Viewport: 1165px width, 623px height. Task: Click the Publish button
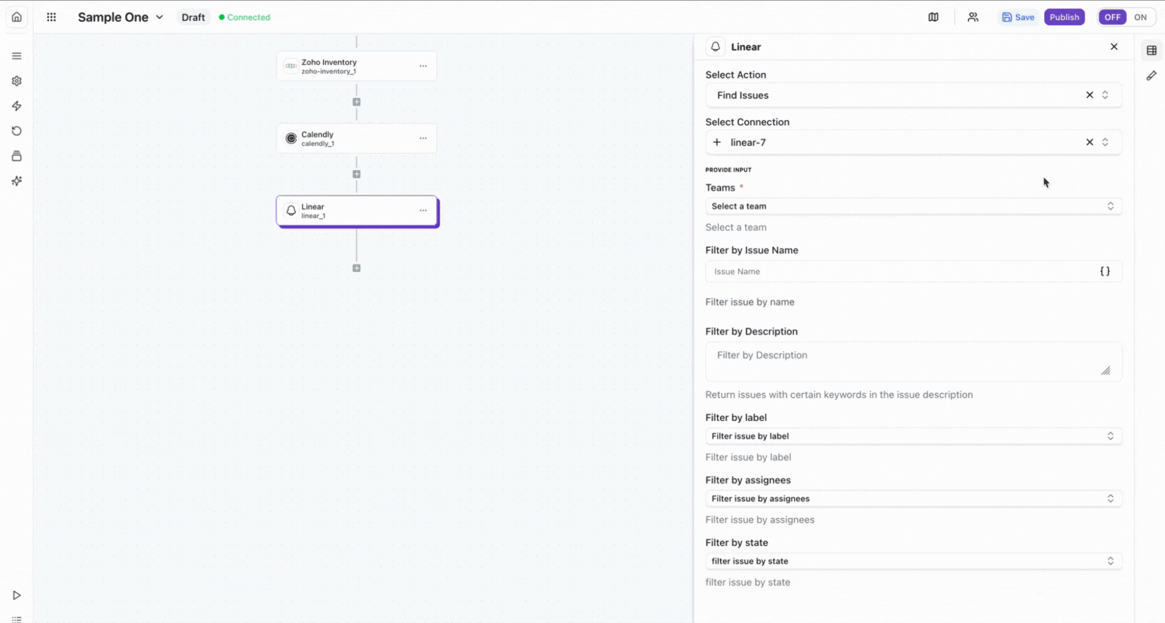point(1064,17)
